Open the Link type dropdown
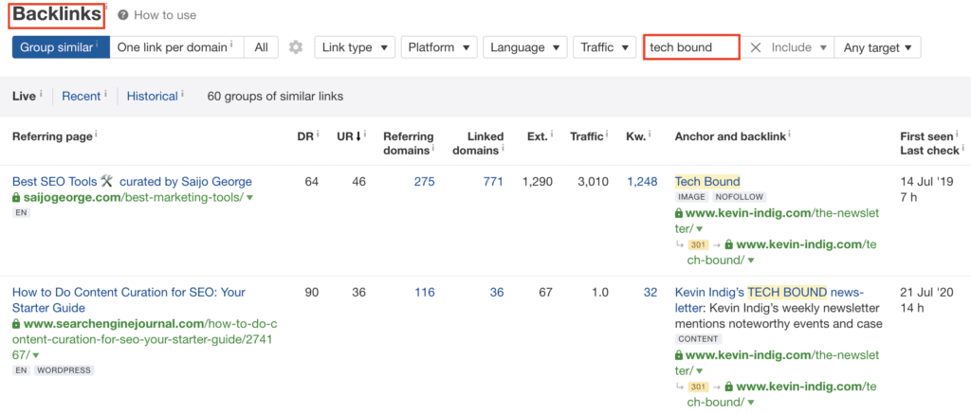 [x=355, y=47]
